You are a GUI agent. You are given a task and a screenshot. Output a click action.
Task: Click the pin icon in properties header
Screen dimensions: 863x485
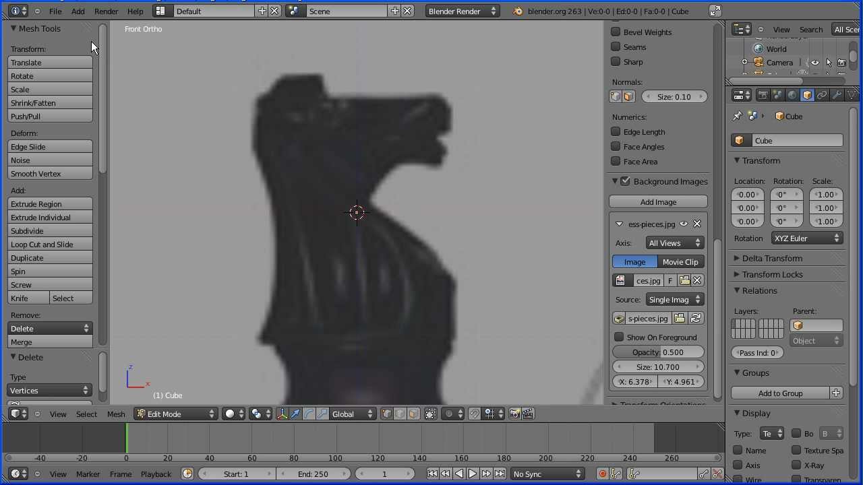[x=738, y=116]
